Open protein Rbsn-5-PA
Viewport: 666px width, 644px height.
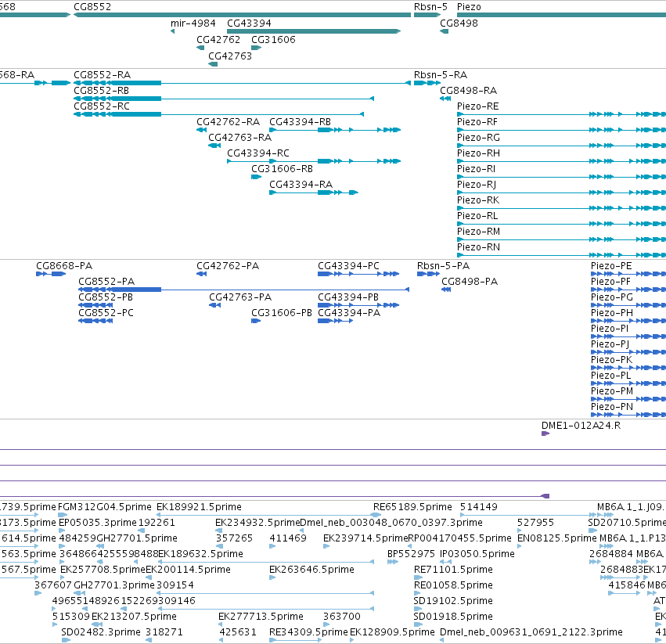point(443,266)
